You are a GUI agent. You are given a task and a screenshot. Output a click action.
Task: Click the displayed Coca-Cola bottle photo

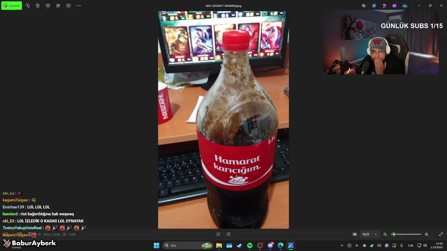point(223,120)
